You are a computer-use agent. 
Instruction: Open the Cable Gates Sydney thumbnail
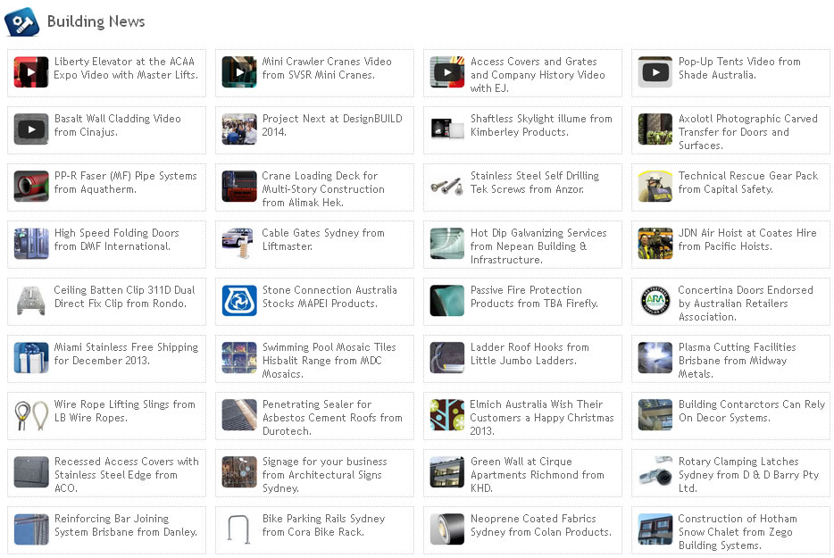click(239, 243)
